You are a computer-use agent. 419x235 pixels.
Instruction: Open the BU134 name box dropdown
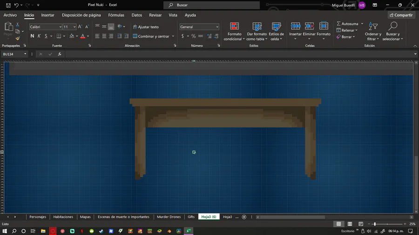pyautogui.click(x=25, y=54)
